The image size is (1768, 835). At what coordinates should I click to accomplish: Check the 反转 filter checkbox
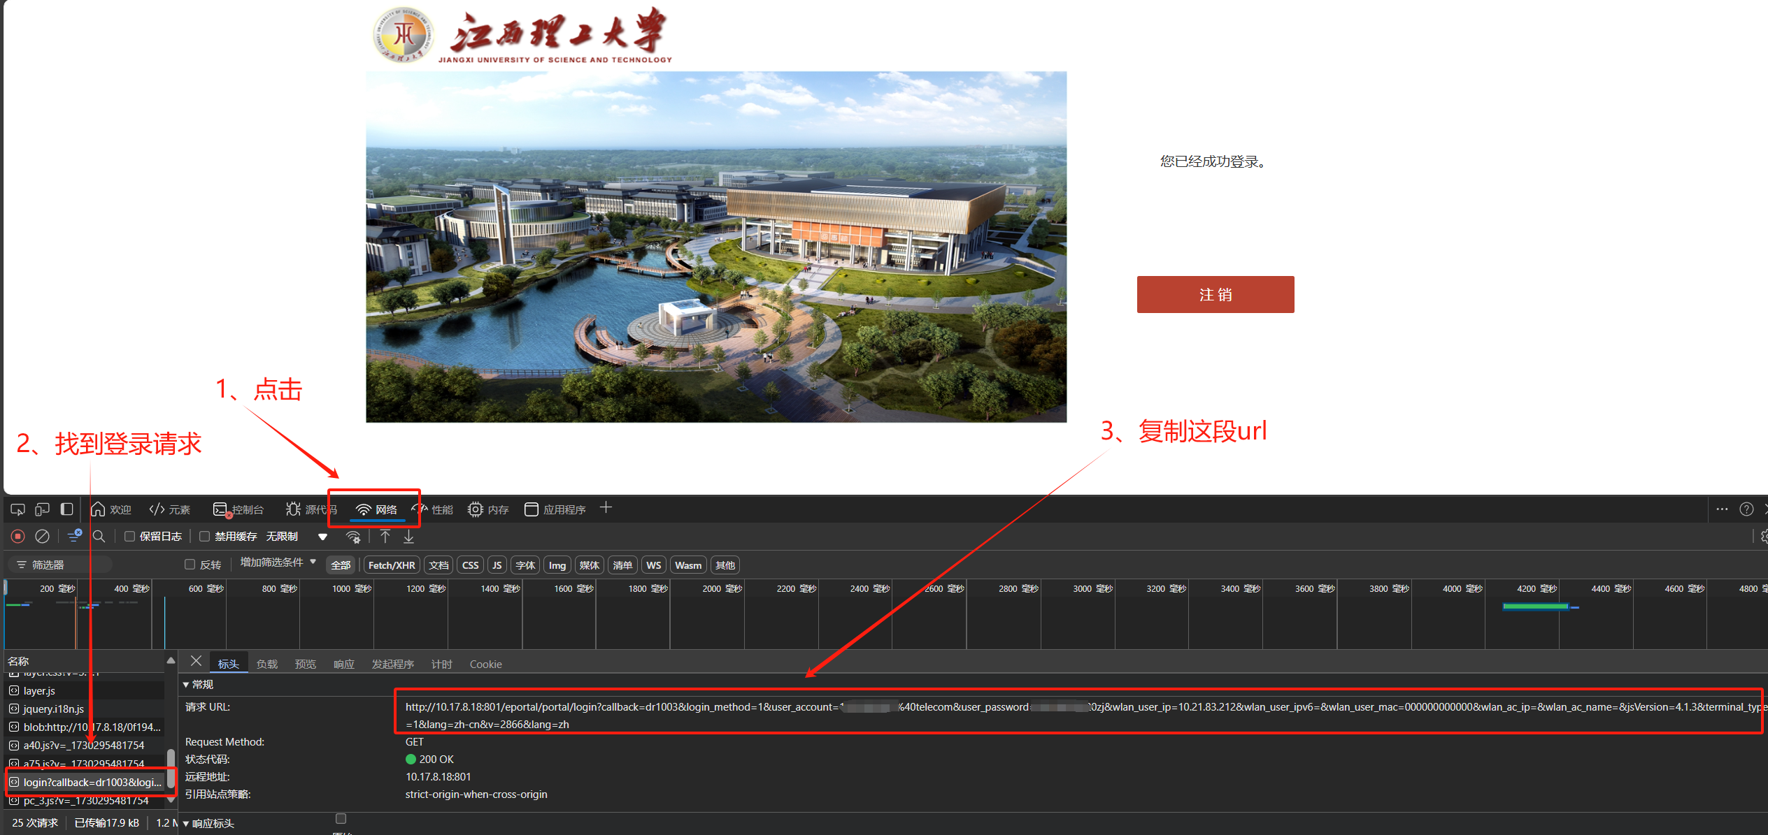point(190,564)
